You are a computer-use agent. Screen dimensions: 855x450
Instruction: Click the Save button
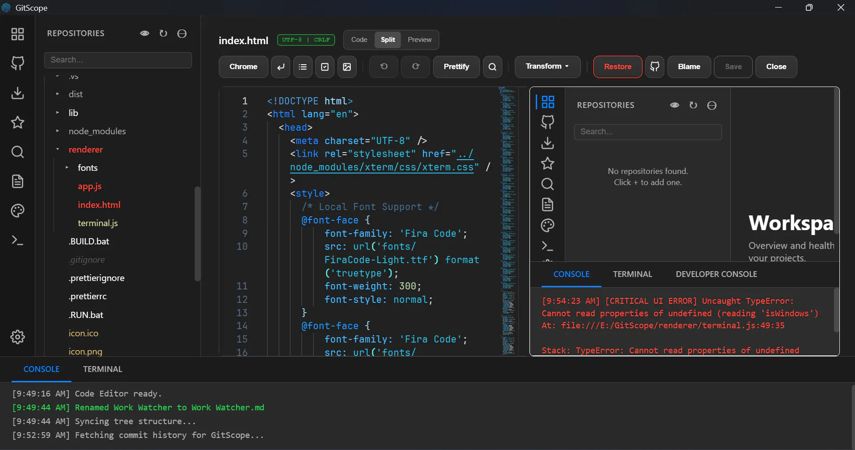(x=733, y=67)
